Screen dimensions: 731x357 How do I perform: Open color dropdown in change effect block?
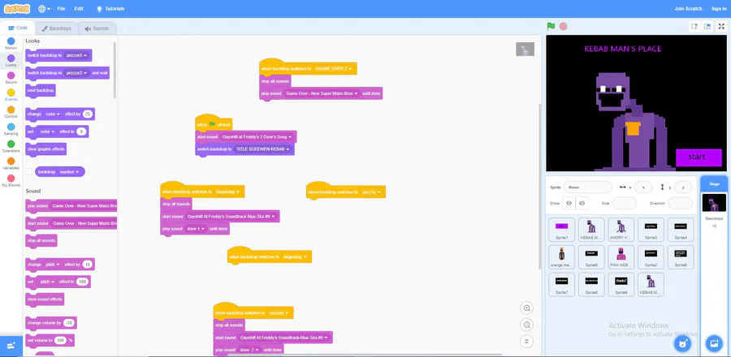[x=53, y=114]
